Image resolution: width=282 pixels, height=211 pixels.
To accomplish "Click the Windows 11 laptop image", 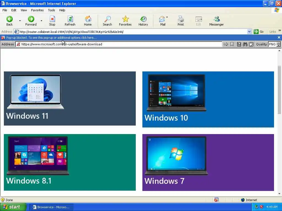I will click(36, 92).
